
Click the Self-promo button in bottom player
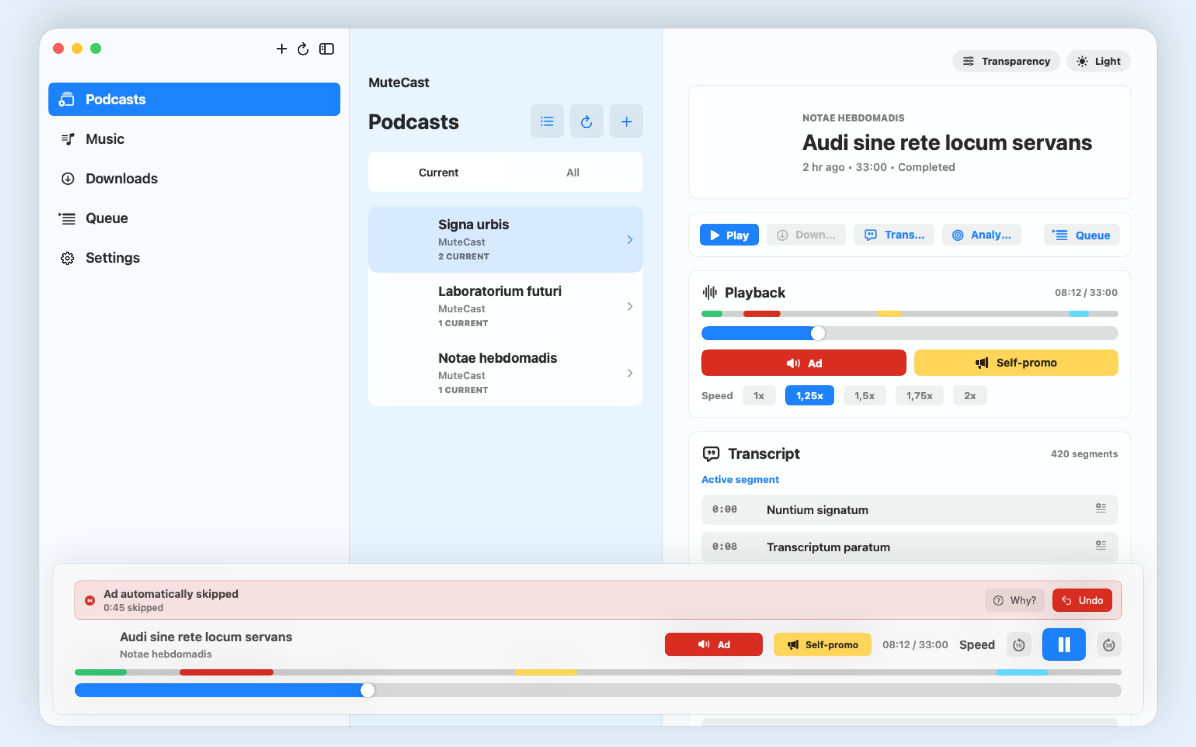822,644
